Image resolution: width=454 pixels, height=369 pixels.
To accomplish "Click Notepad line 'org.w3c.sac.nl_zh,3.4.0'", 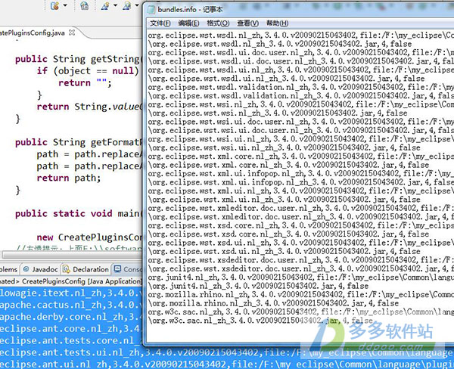I will click(x=301, y=312).
